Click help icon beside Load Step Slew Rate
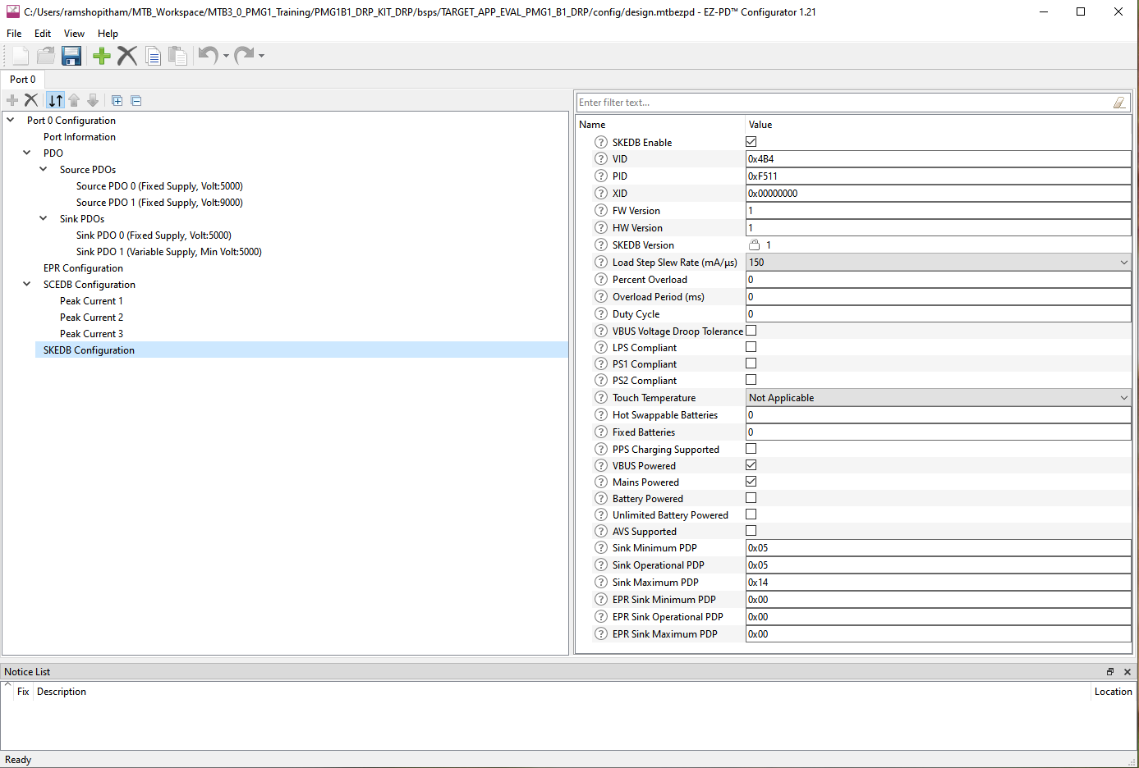 coord(601,263)
